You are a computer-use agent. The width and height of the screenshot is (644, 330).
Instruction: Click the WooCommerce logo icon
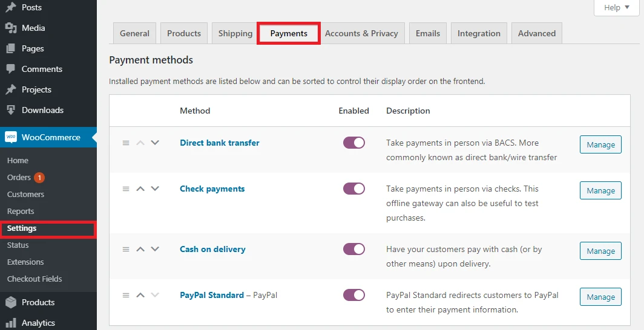pyautogui.click(x=11, y=137)
